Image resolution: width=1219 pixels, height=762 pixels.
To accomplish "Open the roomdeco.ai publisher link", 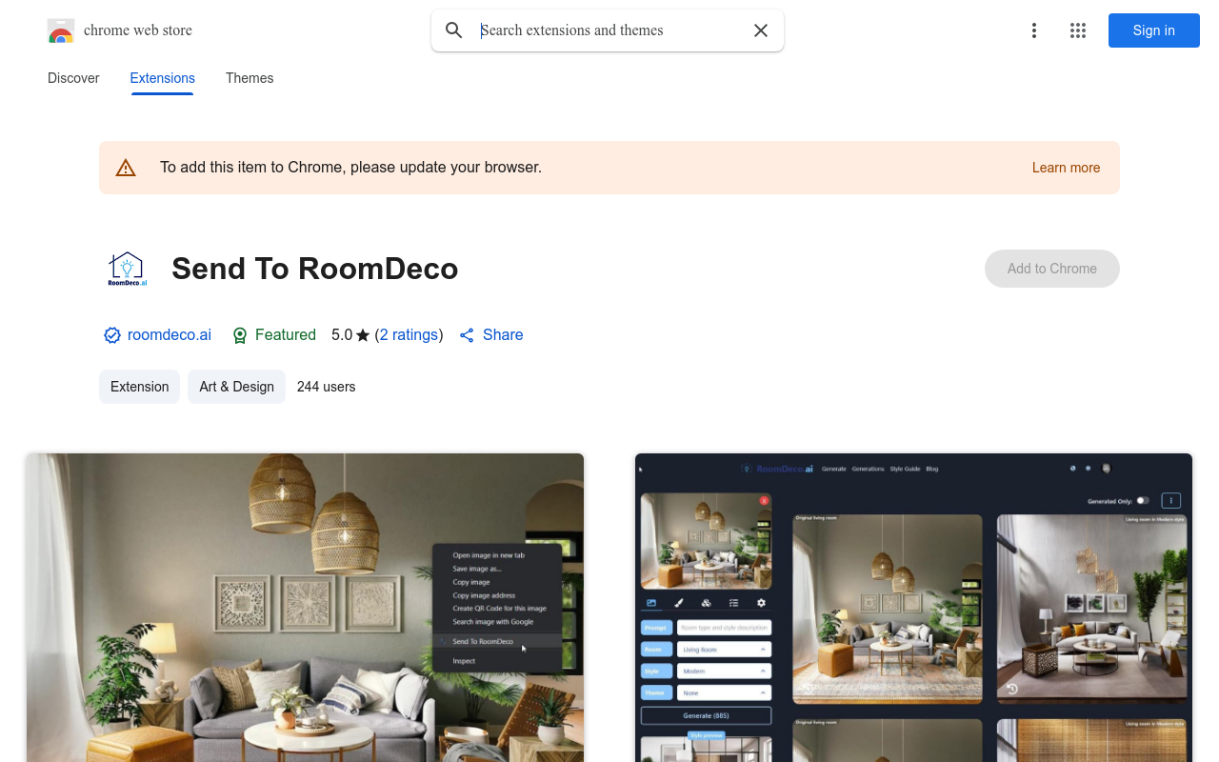I will (170, 335).
